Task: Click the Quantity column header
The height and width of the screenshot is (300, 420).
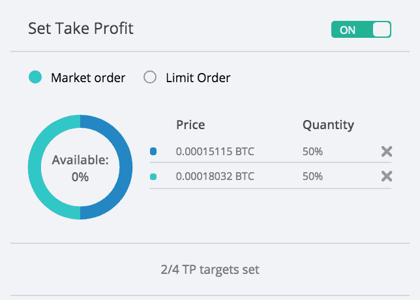Action: pyautogui.click(x=329, y=125)
